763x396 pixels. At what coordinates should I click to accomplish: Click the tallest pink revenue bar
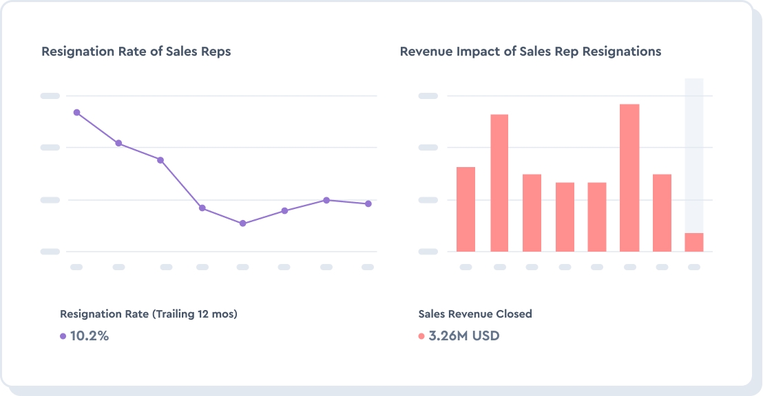click(x=630, y=179)
